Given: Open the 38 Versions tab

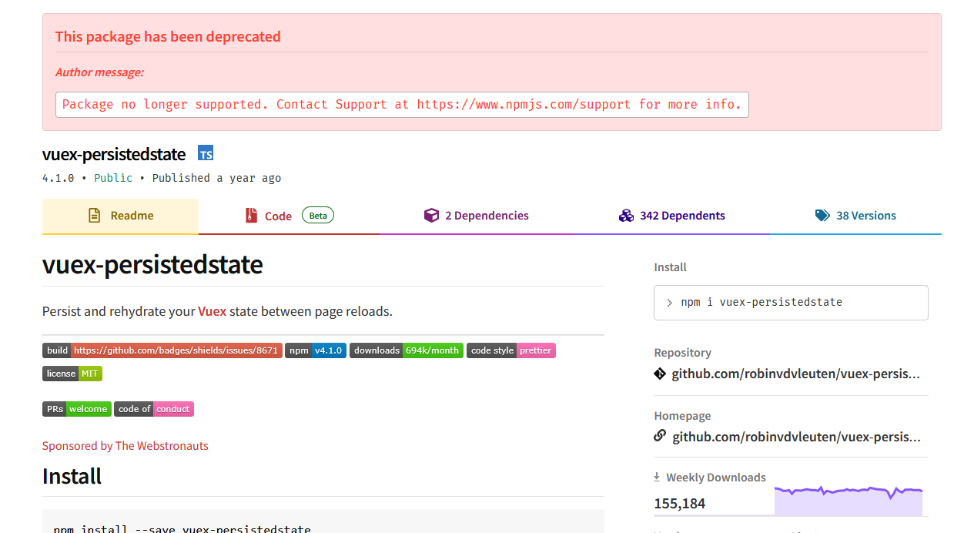Looking at the screenshot, I should 855,216.
